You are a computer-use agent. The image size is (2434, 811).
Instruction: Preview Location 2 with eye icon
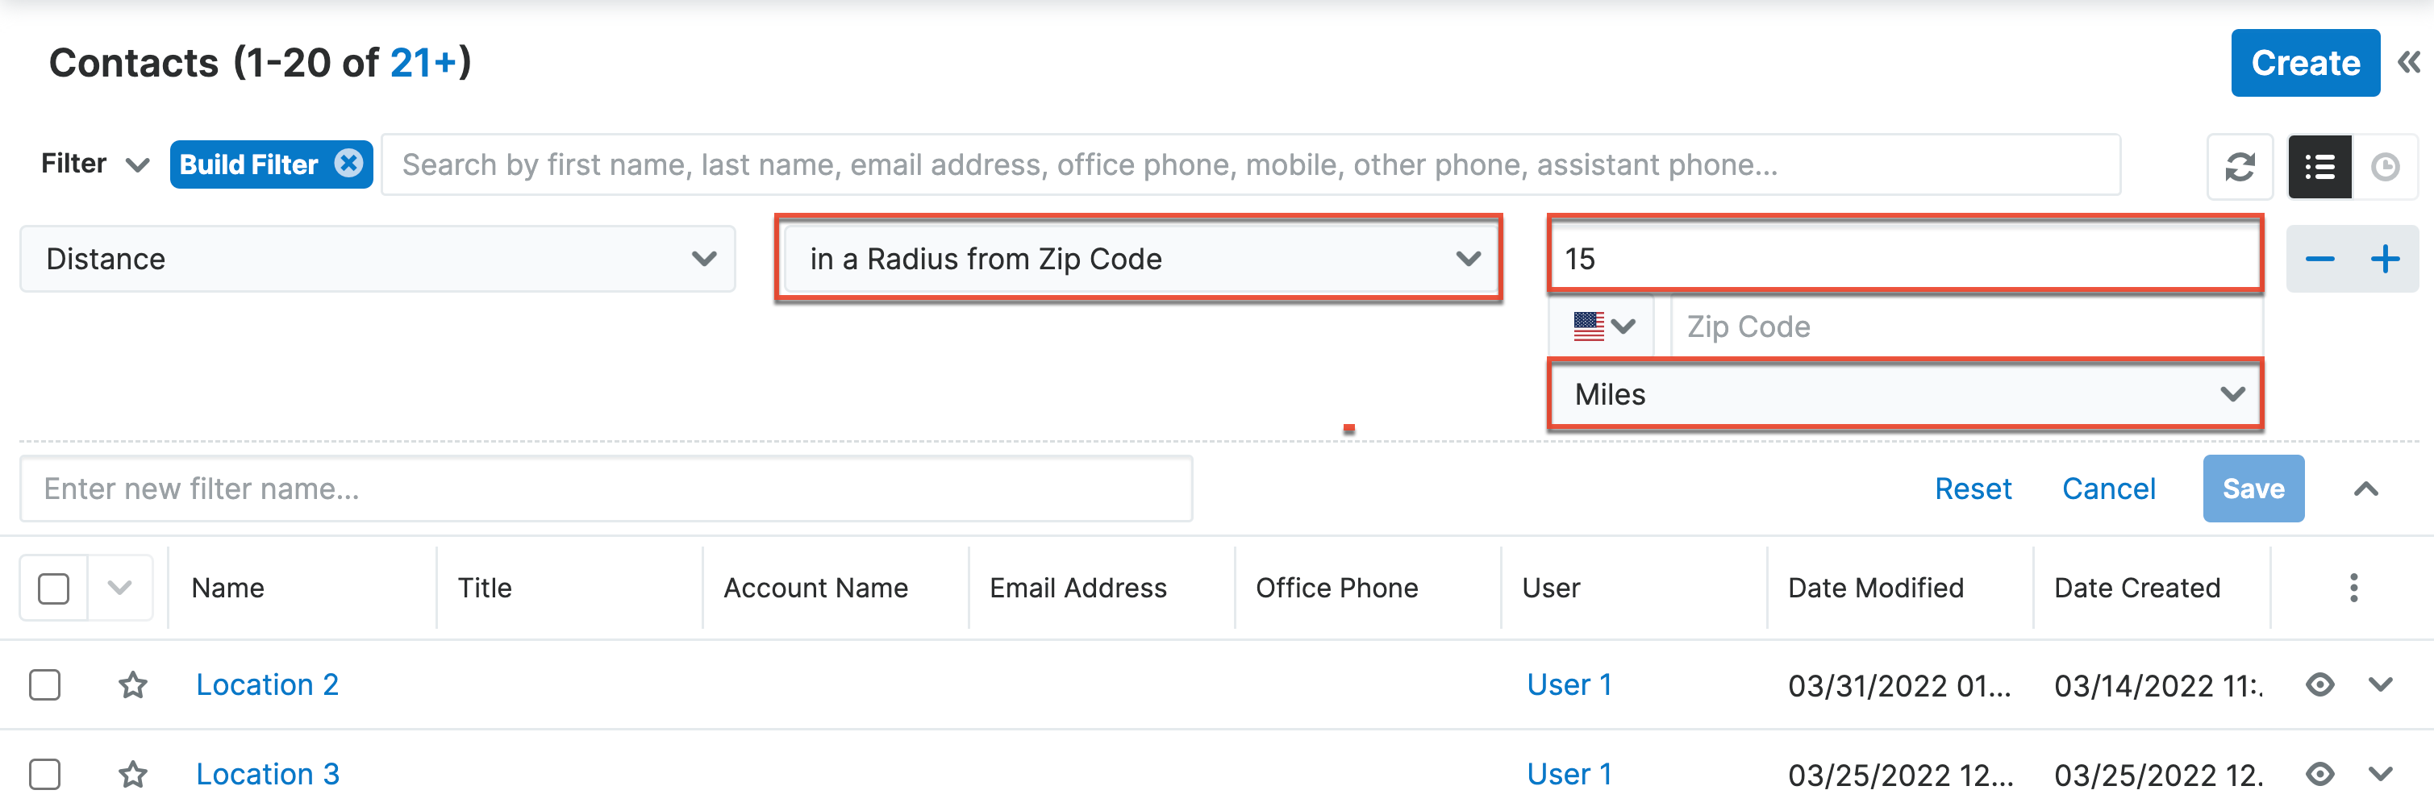(2319, 684)
